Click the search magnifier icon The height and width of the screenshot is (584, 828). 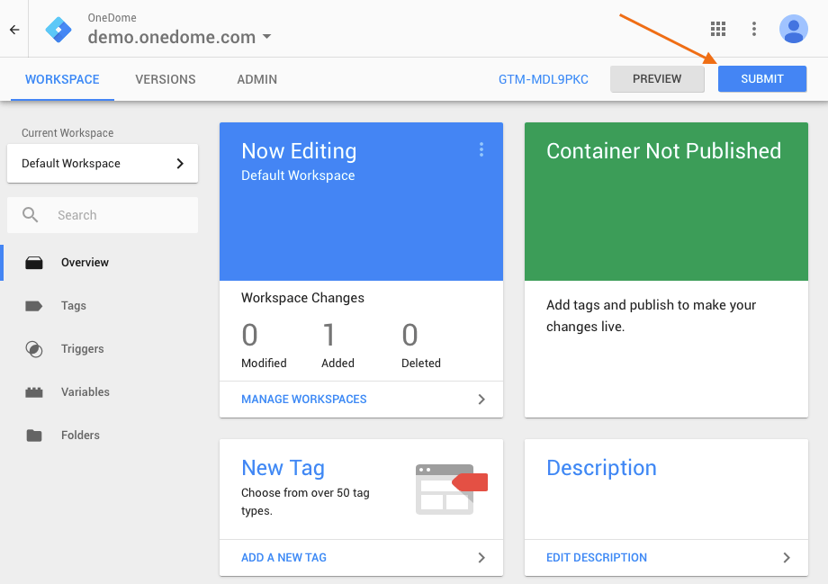(30, 215)
